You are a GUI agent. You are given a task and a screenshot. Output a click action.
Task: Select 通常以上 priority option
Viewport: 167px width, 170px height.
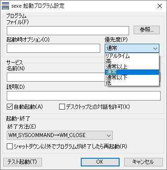[x=132, y=67]
